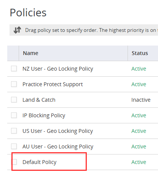Select the Default Policy checkbox
158x186 pixels.
click(x=14, y=162)
